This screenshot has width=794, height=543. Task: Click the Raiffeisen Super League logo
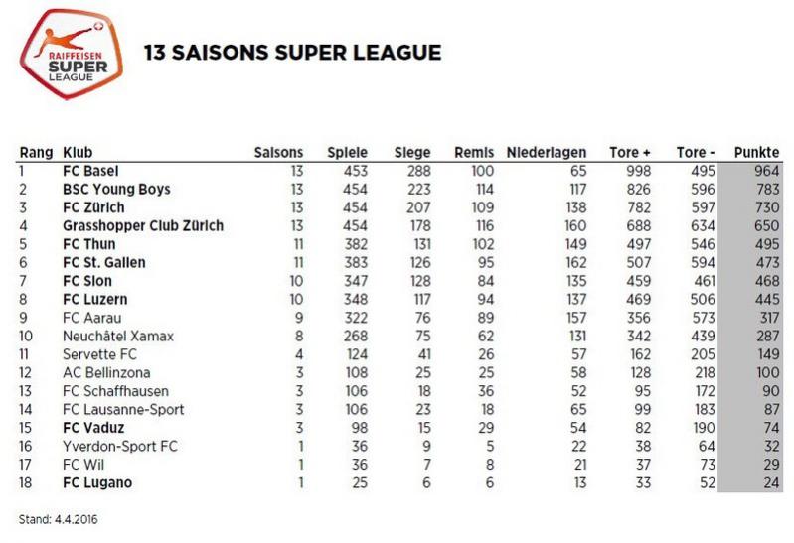point(71,57)
